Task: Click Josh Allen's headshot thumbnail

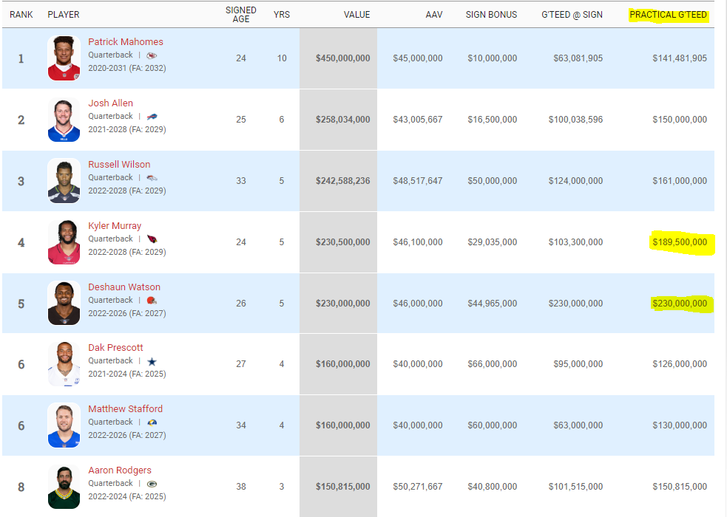Action: [x=64, y=120]
